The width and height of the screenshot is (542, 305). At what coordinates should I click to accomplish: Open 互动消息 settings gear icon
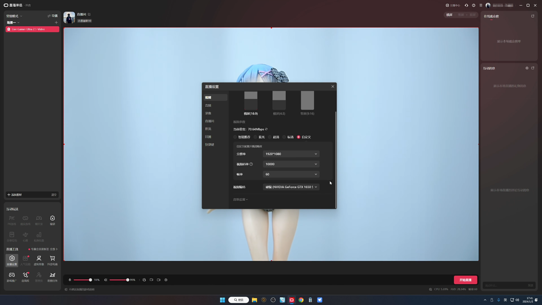[527, 68]
